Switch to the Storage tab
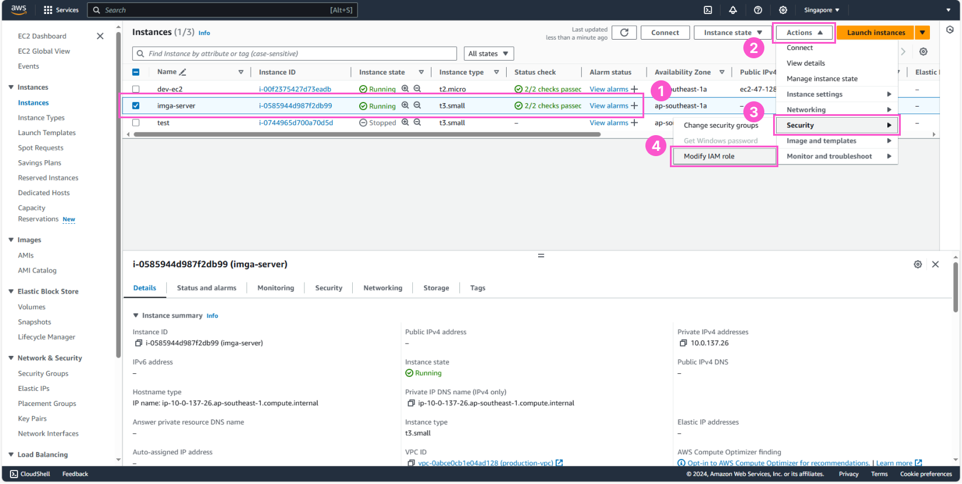The image size is (962, 484). tap(436, 288)
